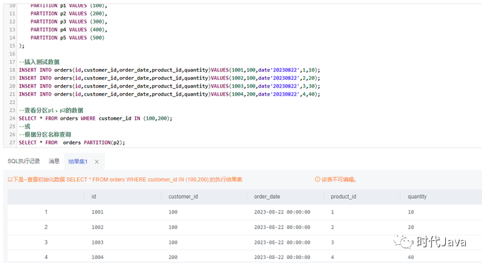Open the 消息 tab
The image size is (482, 263).
point(54,161)
